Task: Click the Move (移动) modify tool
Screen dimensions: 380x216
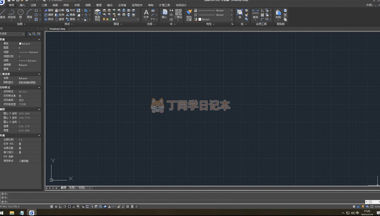Action: point(49,19)
